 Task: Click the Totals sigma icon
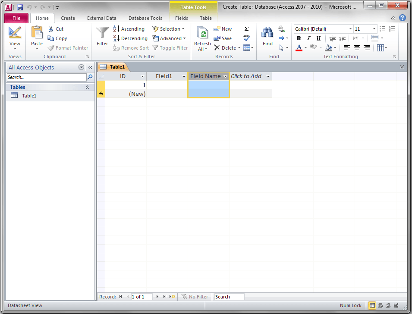coord(246,28)
